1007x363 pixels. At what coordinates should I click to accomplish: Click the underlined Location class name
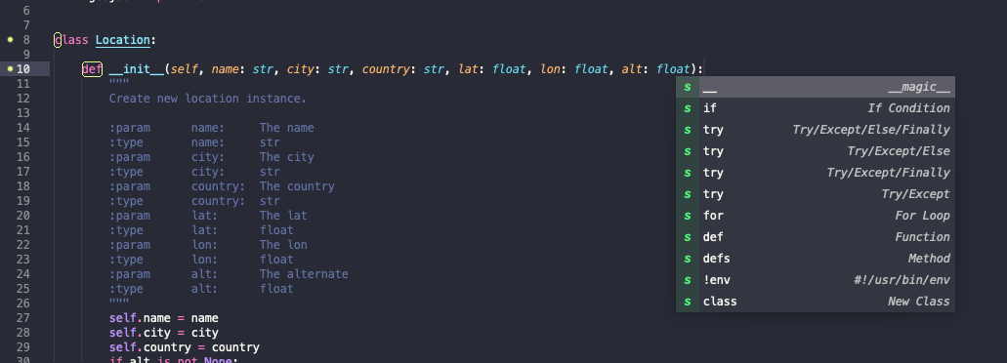(x=122, y=40)
